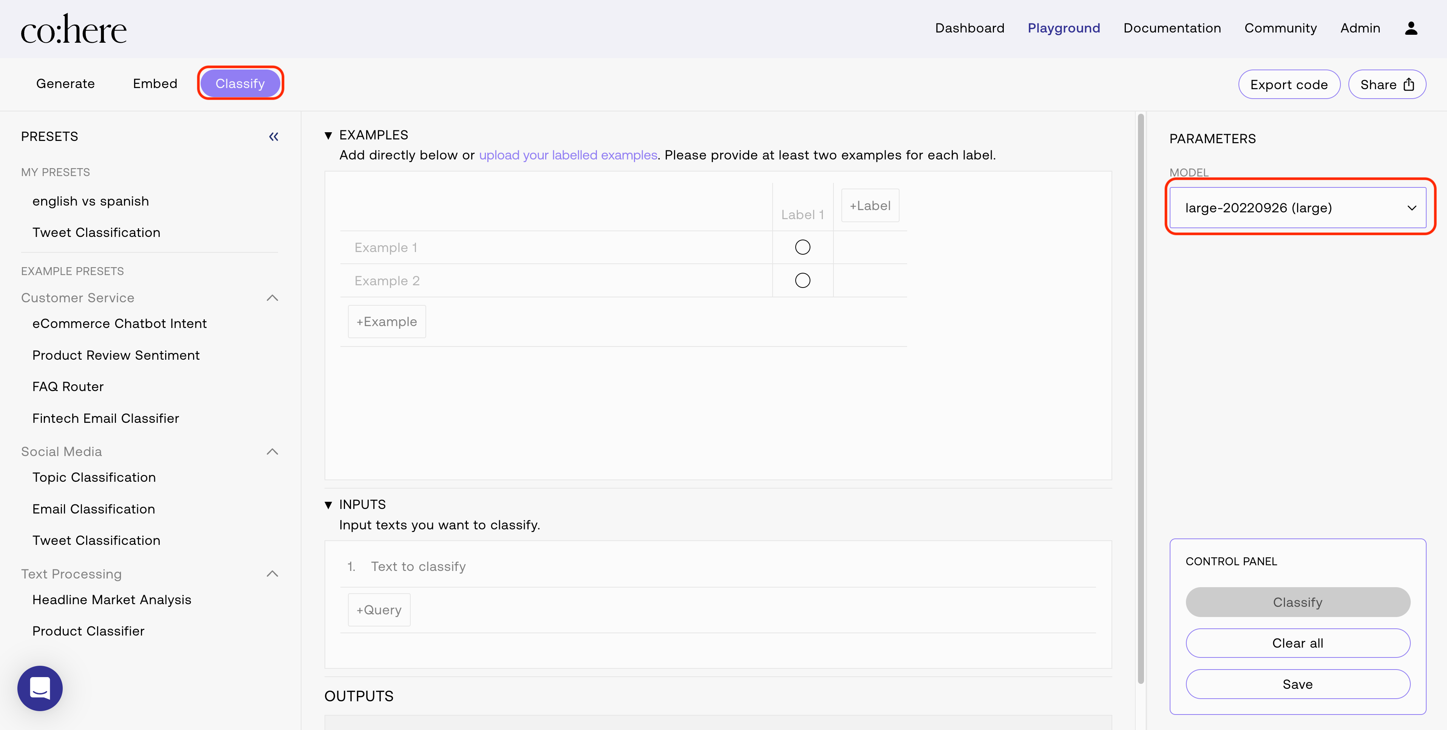
Task: Select Label 1 radio for Example 2
Action: 803,280
